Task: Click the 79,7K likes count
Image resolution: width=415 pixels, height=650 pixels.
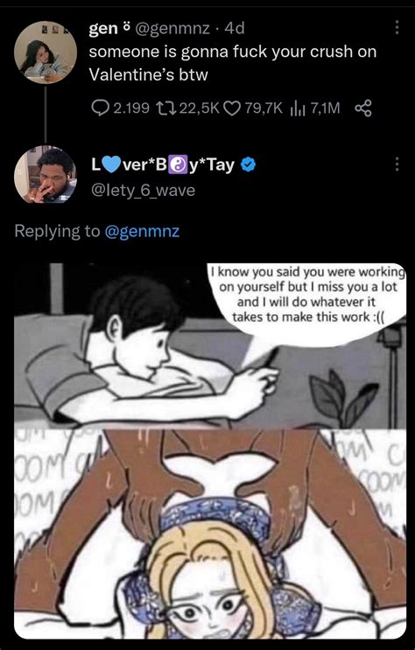Action: click(x=264, y=108)
